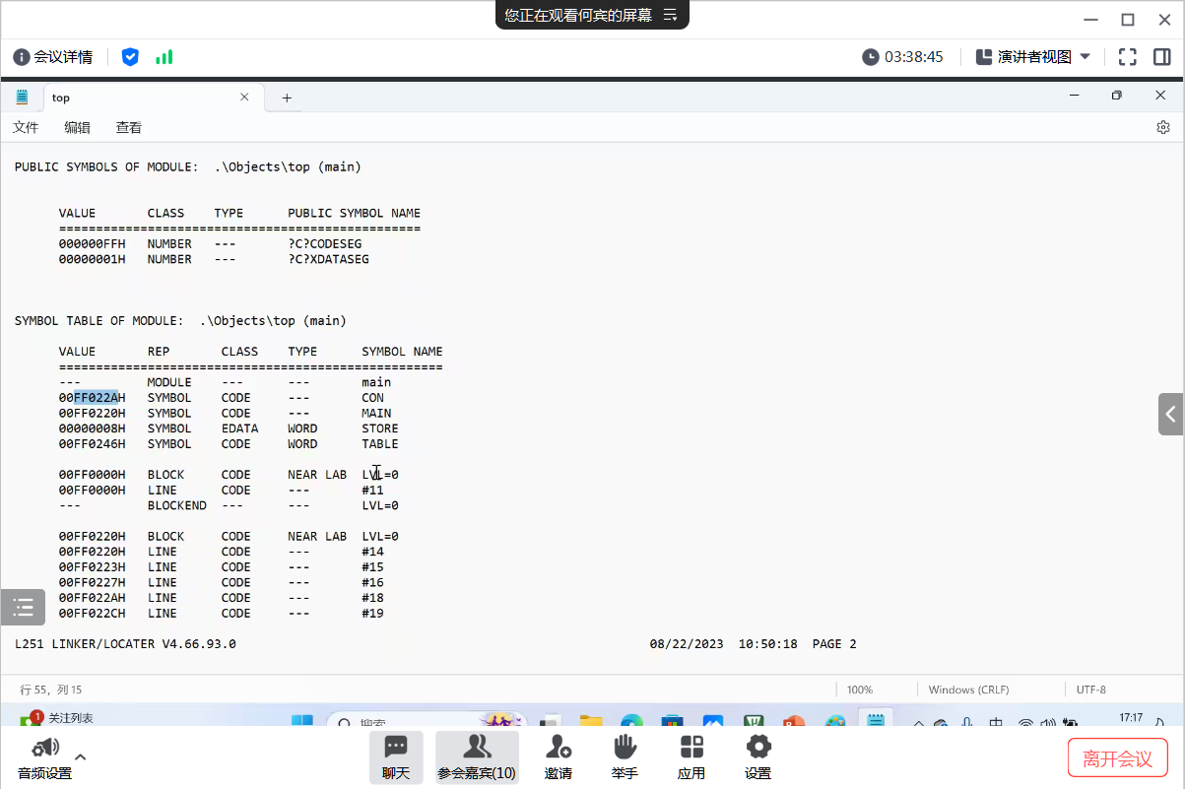Open the meeting details info icon

point(22,57)
